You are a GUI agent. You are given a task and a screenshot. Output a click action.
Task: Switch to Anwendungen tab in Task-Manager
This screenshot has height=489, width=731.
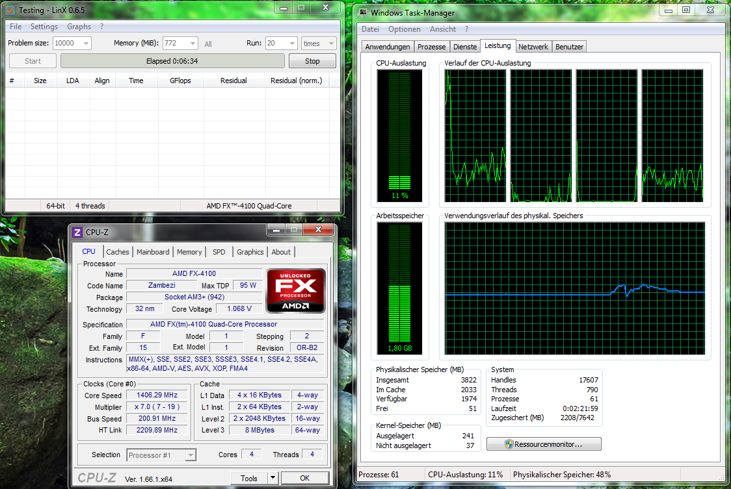(388, 47)
